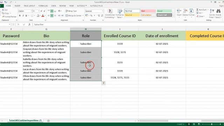Image resolution: width=224 pixels, height=126 pixels.
Task: Open Font dialog launcher in Font group
Action: tap(45, 20)
